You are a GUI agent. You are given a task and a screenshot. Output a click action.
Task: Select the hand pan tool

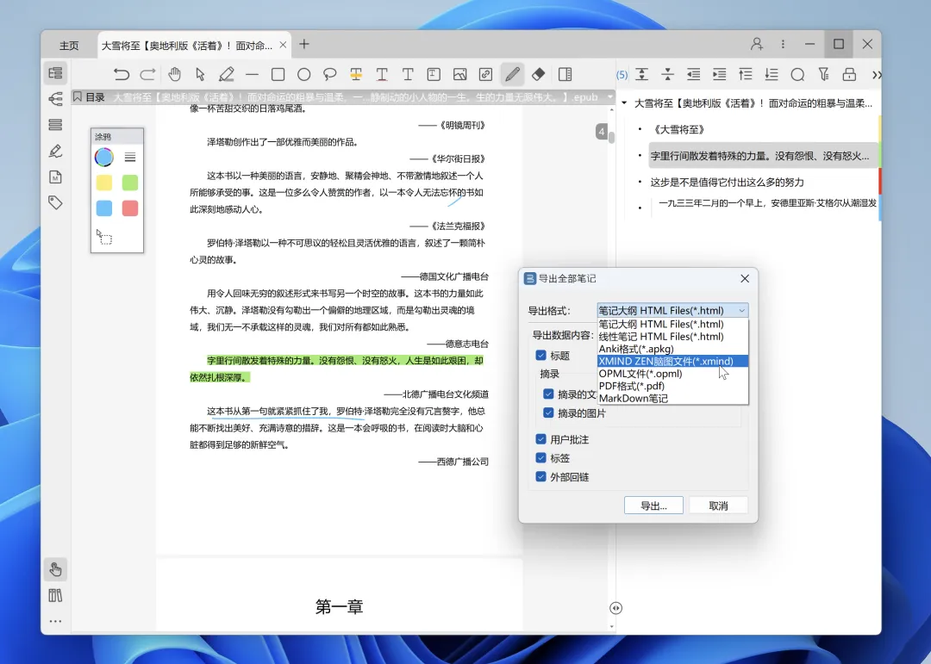click(x=174, y=74)
